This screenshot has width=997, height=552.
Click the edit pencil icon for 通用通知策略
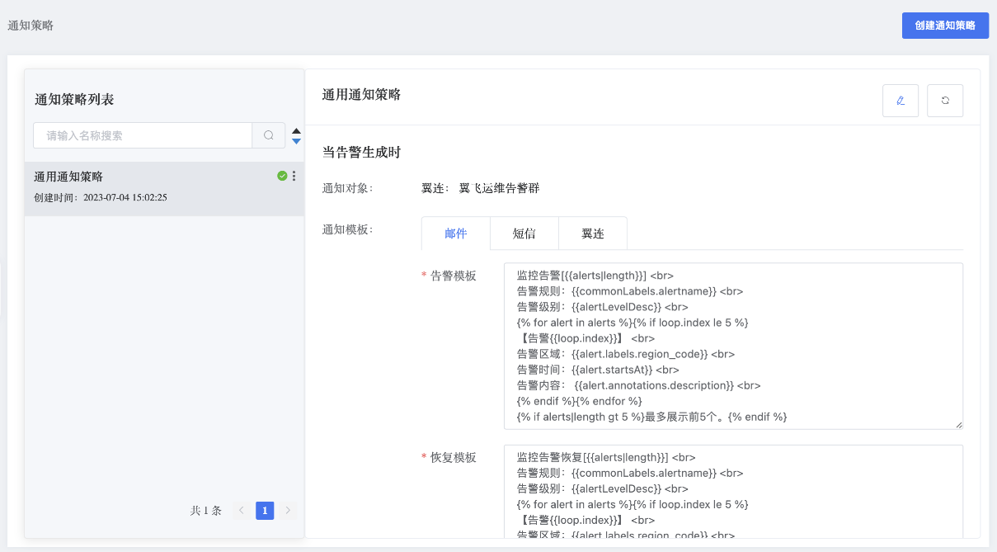click(900, 101)
